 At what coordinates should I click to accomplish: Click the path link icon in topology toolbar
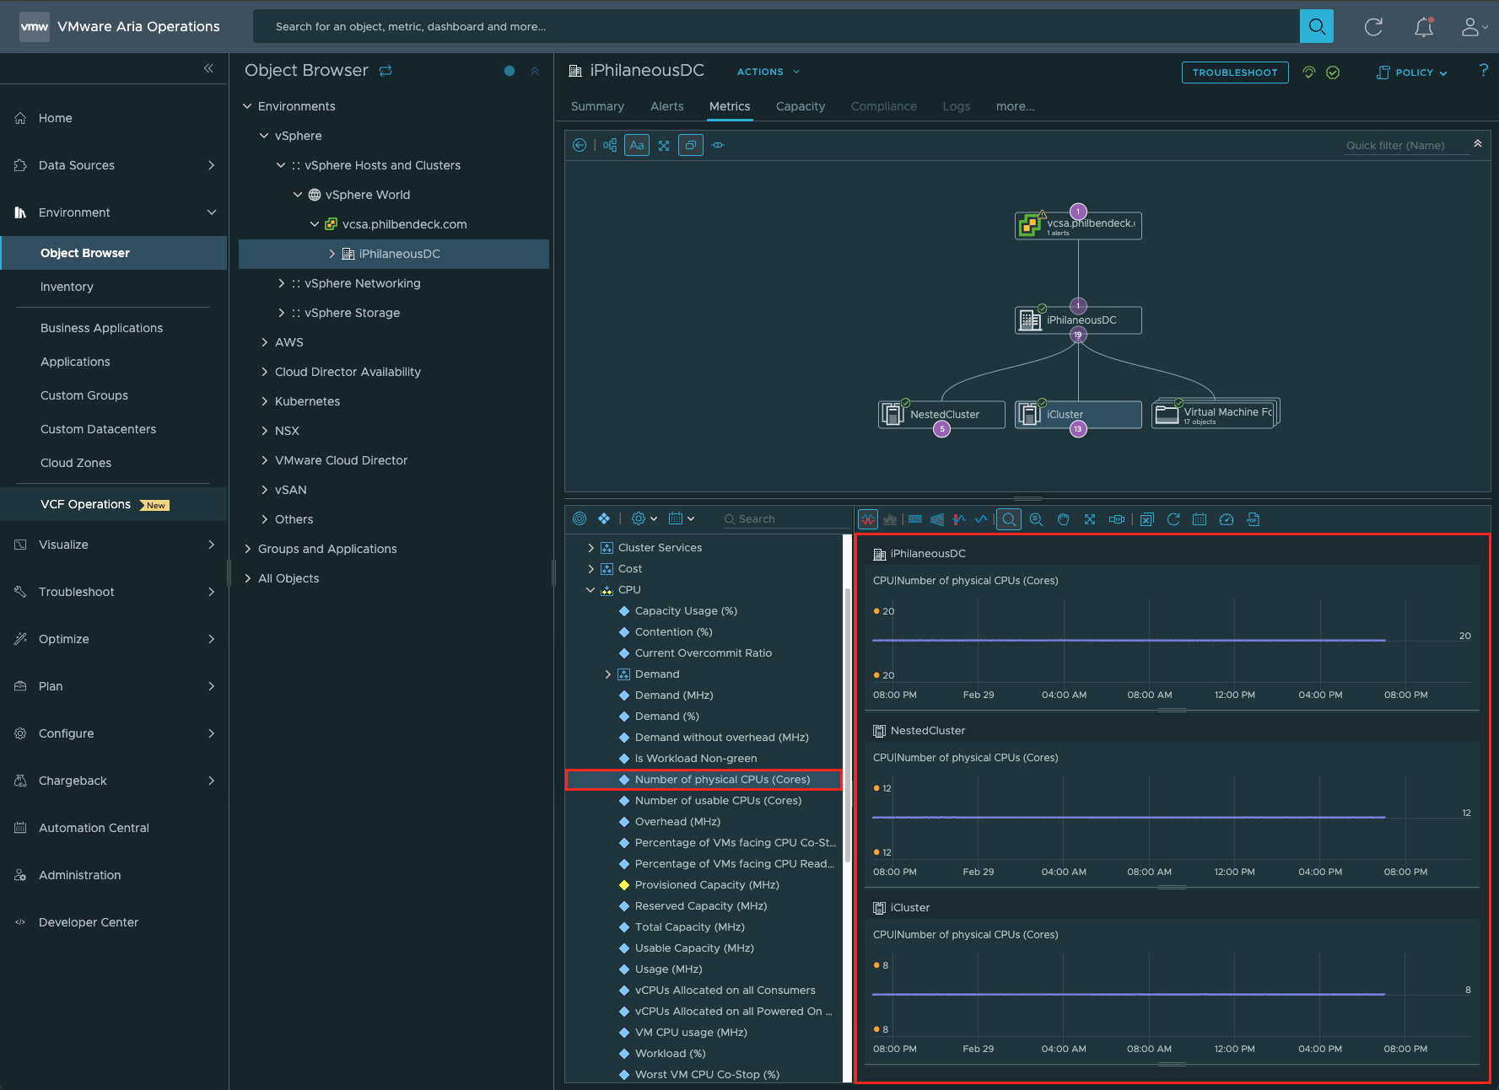pyautogui.click(x=718, y=145)
